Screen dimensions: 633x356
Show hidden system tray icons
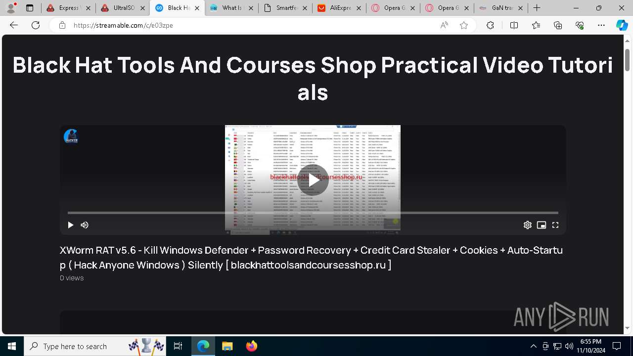(x=533, y=346)
